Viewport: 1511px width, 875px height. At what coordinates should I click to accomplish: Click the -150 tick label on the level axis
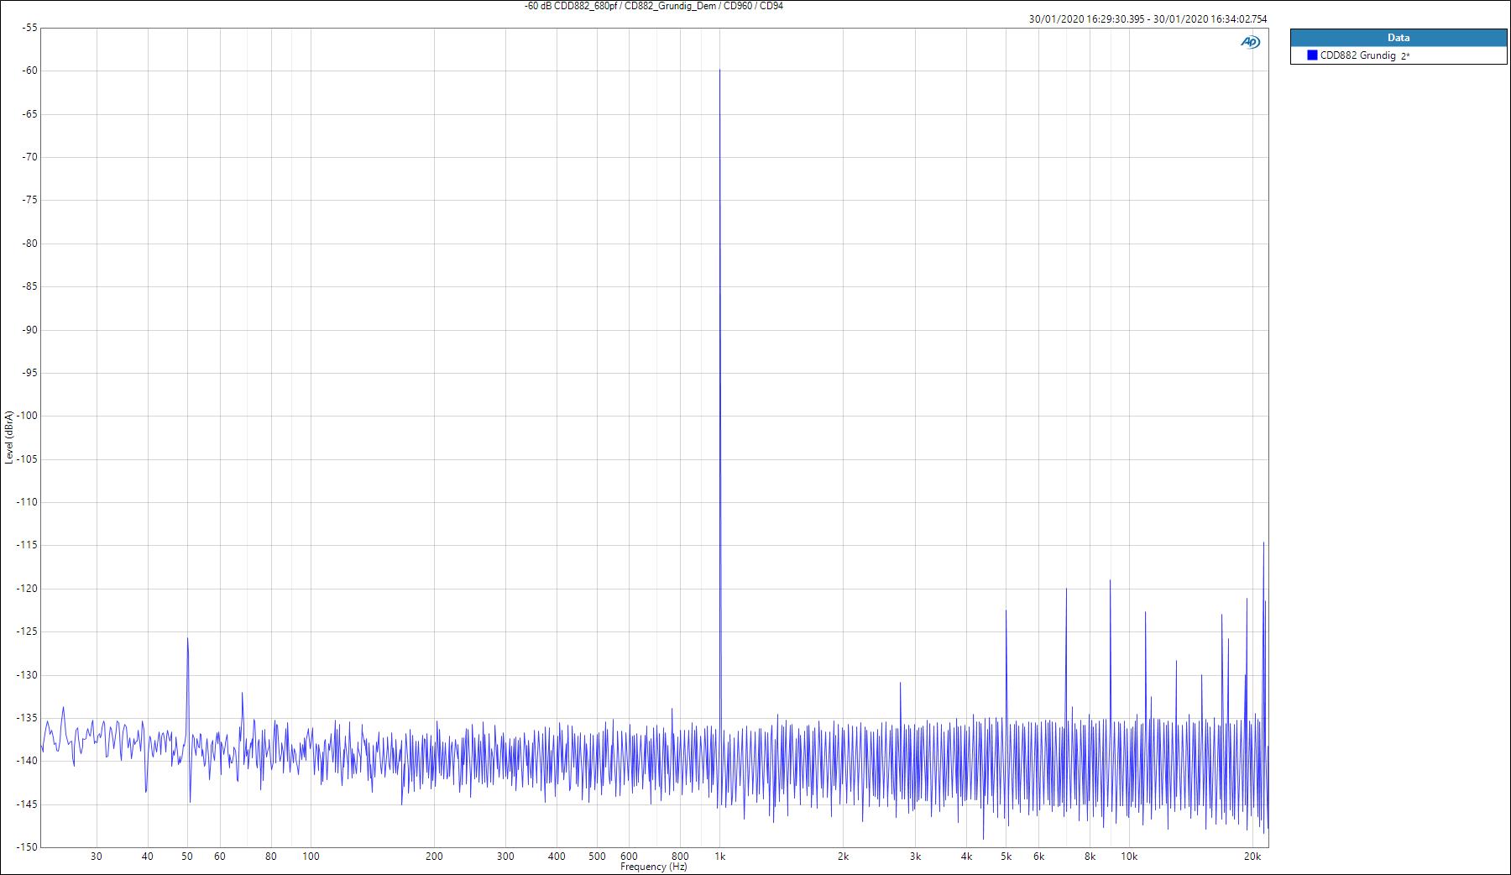(28, 846)
